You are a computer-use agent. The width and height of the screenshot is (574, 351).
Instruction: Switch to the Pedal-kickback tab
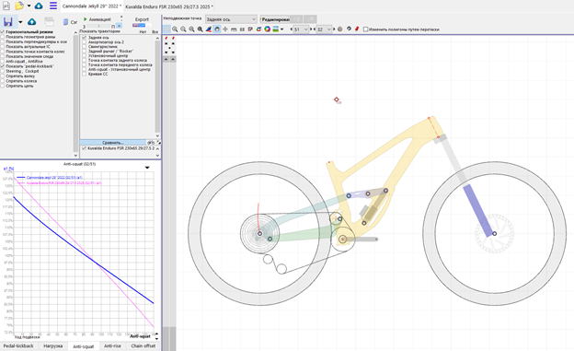click(18, 345)
